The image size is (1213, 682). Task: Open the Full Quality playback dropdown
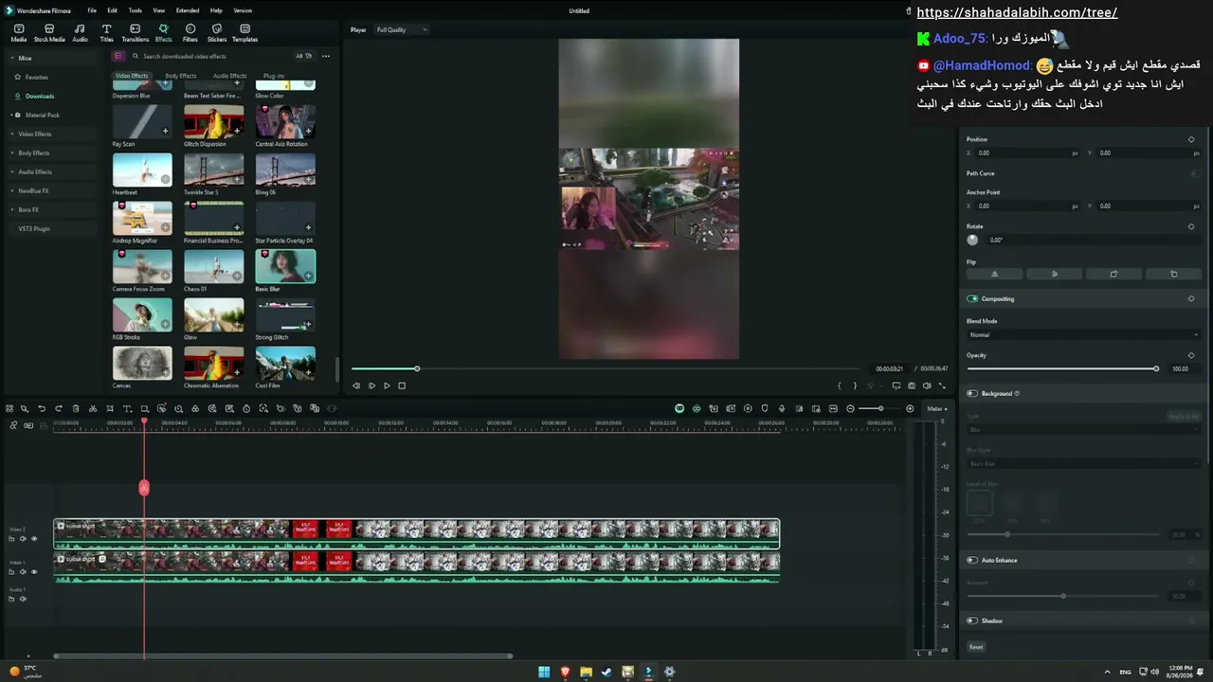tap(401, 29)
